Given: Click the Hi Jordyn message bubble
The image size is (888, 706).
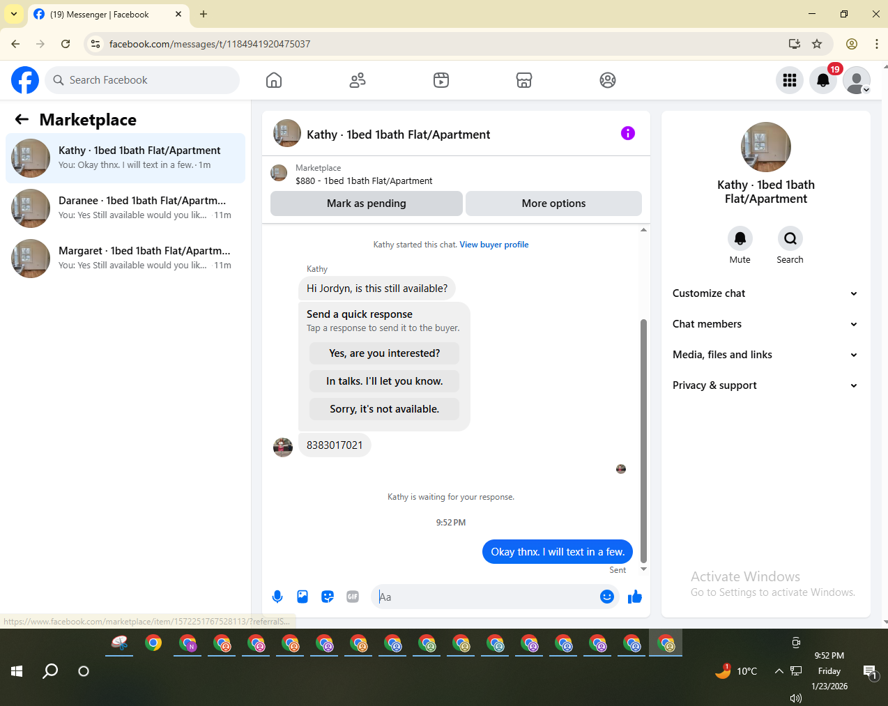Looking at the screenshot, I should point(377,289).
